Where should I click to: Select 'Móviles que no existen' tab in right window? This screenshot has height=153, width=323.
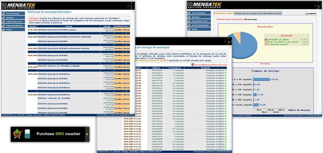coord(258,13)
